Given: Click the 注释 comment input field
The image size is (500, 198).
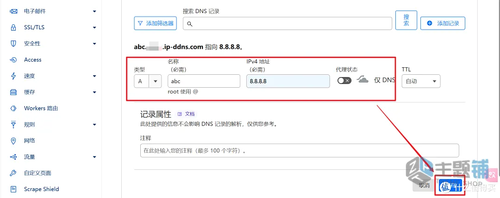Looking at the screenshot, I should pyautogui.click(x=300, y=150).
